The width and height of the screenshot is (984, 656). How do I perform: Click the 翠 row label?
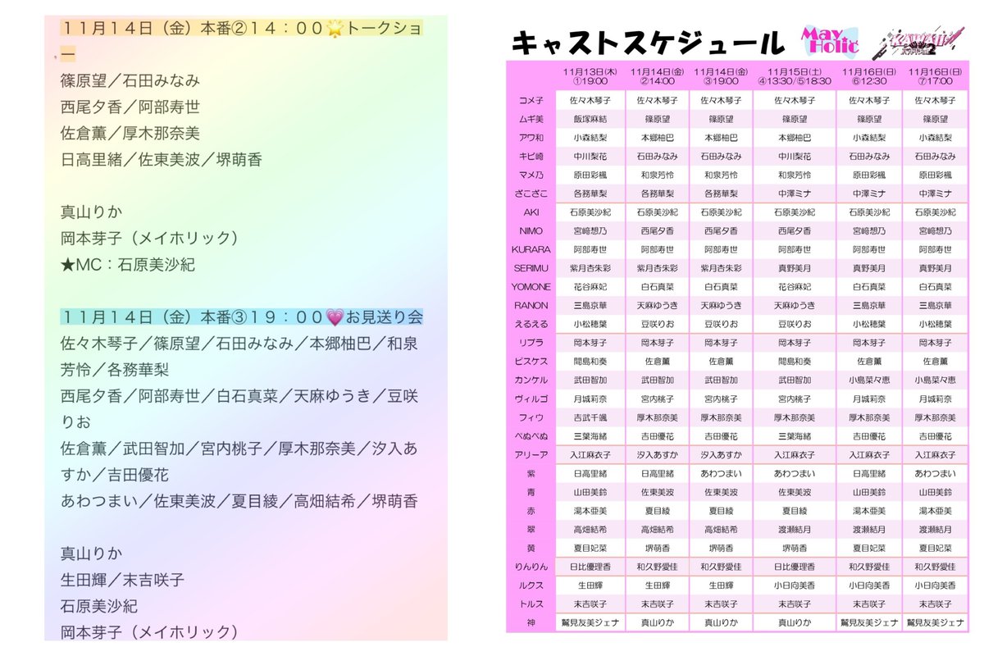coord(531,530)
